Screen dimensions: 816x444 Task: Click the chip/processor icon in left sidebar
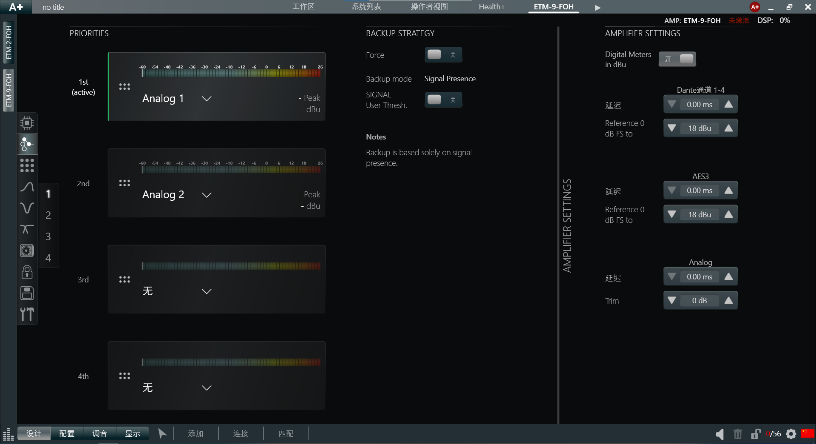coord(27,123)
